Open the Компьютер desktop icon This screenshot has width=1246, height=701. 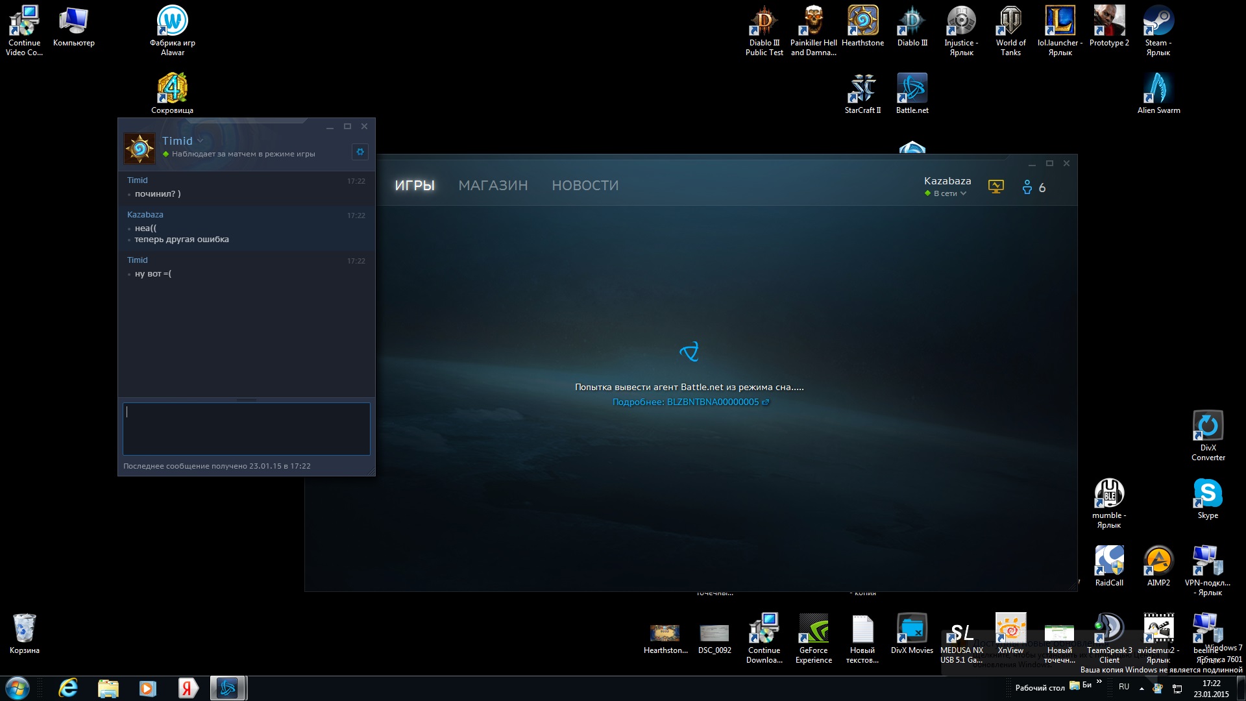(x=74, y=26)
